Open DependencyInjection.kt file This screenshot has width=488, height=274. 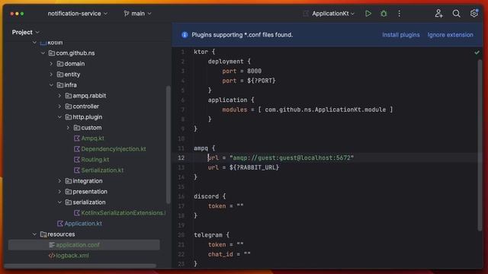point(114,149)
